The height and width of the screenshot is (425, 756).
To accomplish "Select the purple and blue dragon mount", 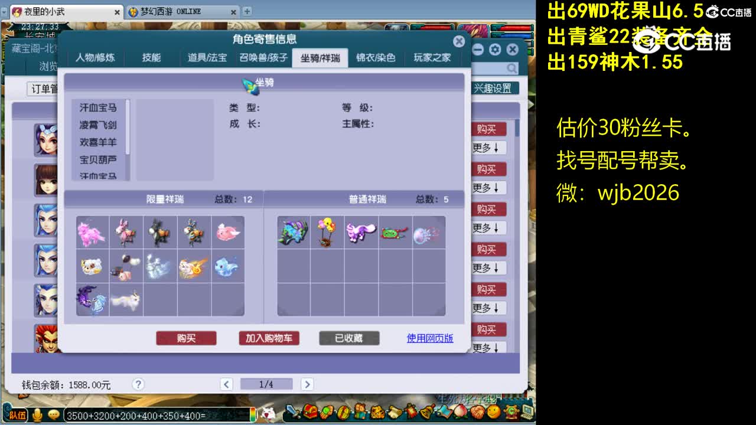I will pyautogui.click(x=93, y=300).
